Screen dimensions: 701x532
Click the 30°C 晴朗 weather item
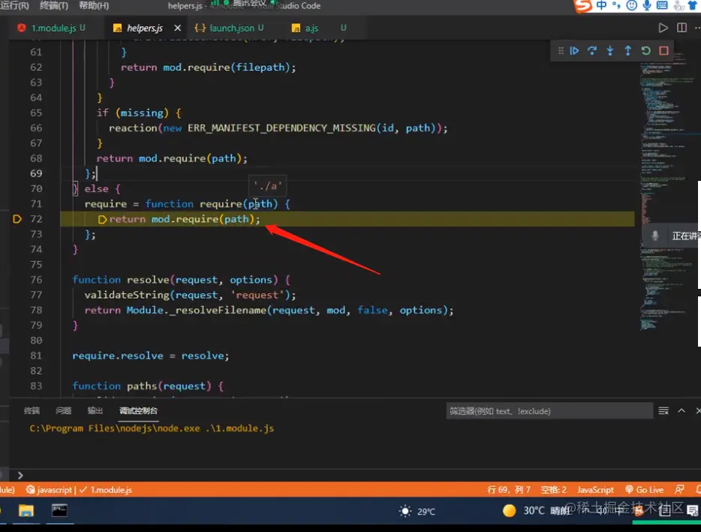click(x=536, y=510)
